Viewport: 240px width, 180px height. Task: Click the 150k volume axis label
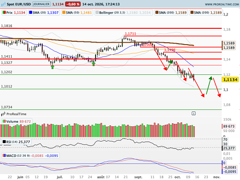click(228, 120)
